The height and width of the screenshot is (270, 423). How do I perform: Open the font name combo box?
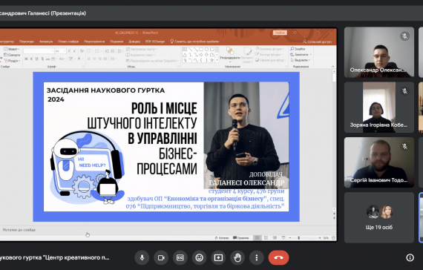39,50
